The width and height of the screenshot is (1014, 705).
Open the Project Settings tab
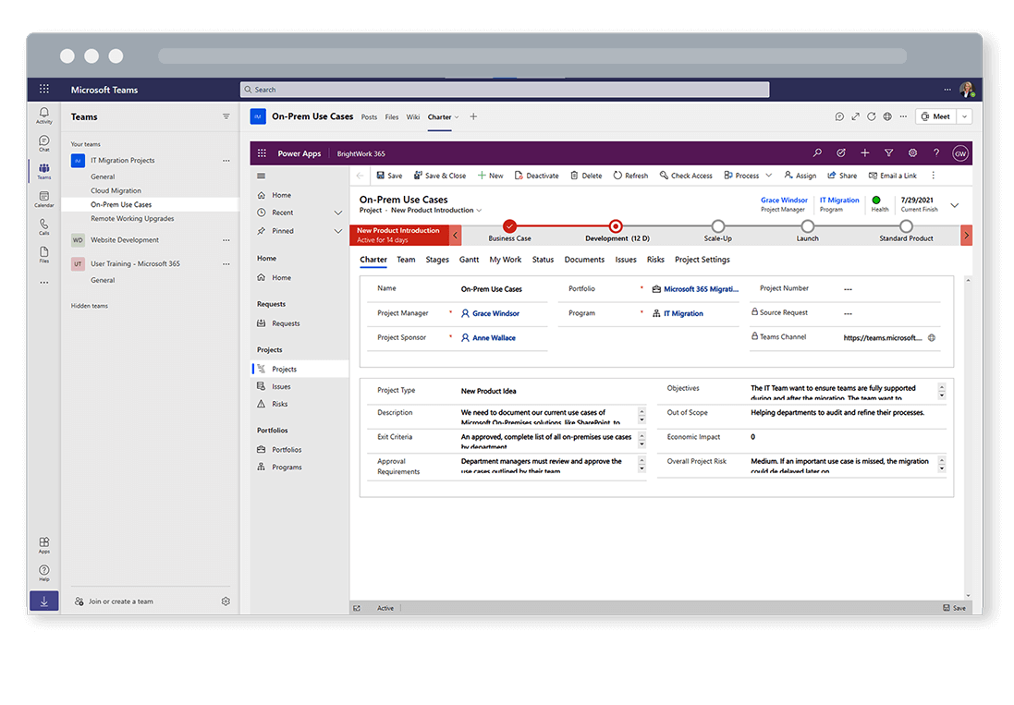click(x=702, y=259)
